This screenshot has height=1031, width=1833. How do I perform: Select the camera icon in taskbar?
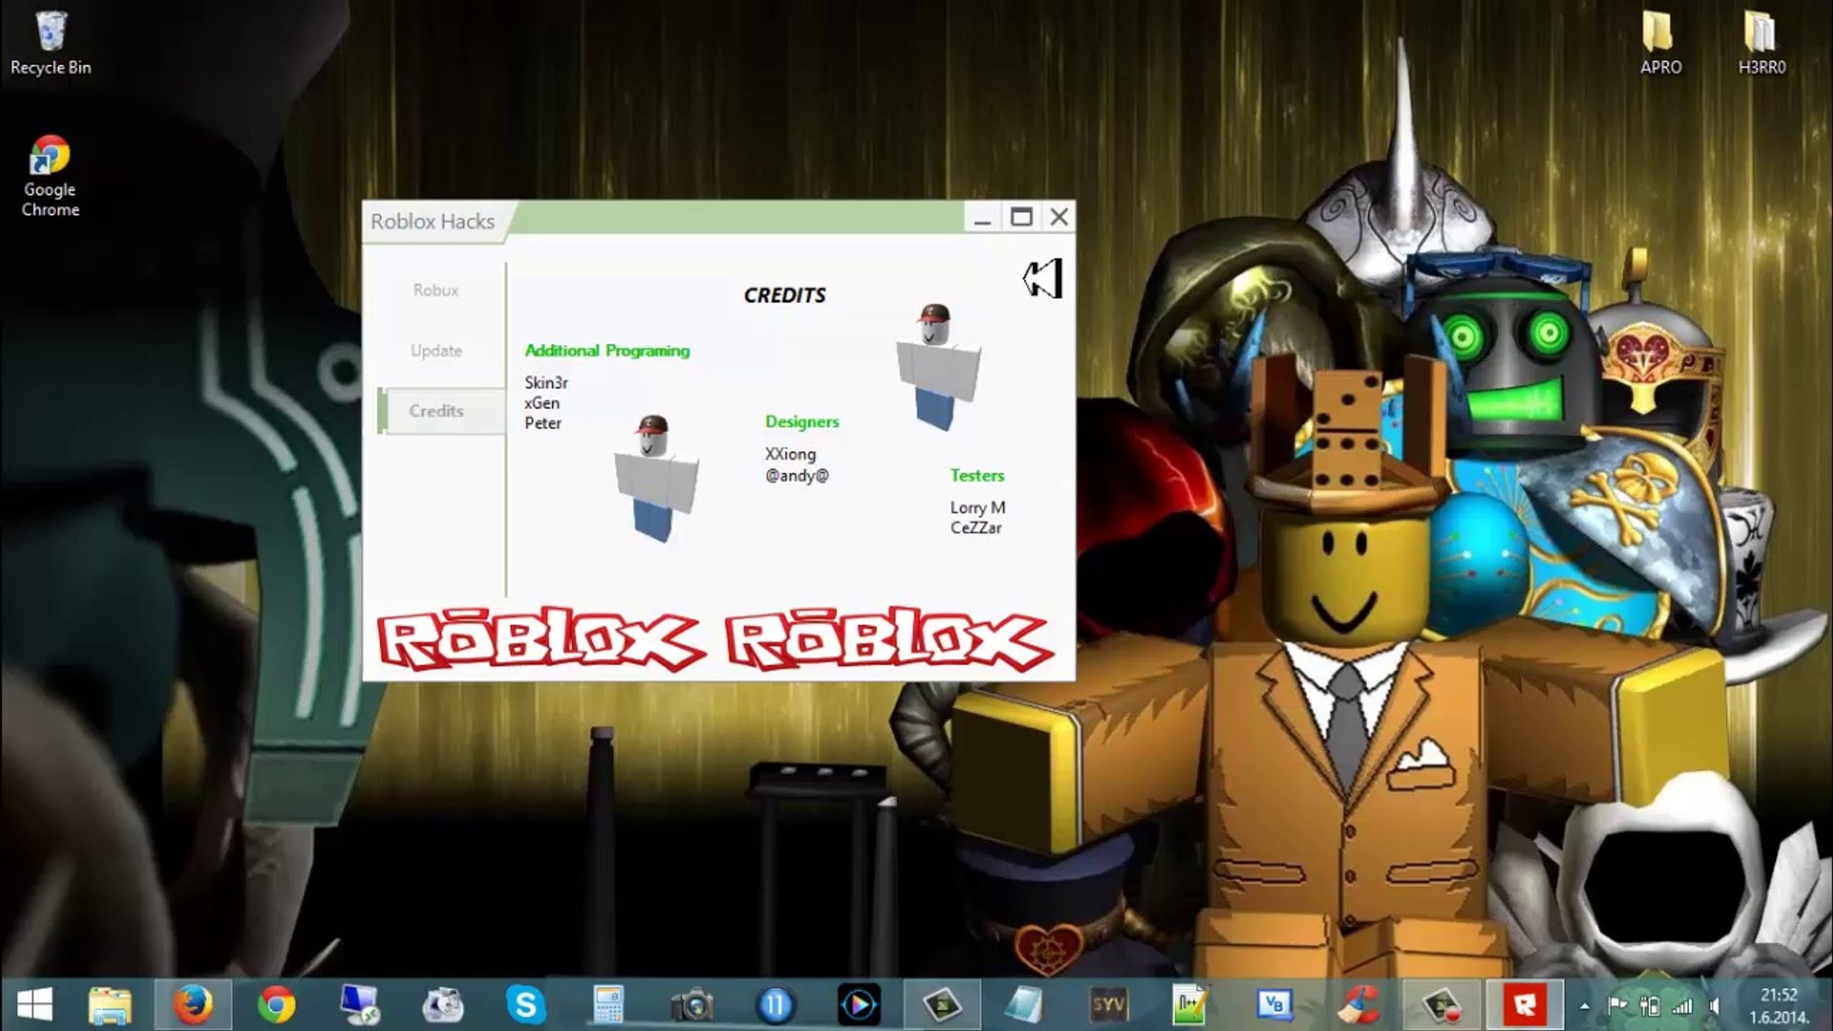pyautogui.click(x=691, y=1002)
